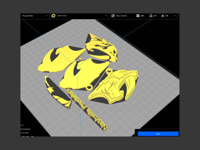Click the infill 20% icon
The width and height of the screenshot is (200, 150).
pos(138,16)
